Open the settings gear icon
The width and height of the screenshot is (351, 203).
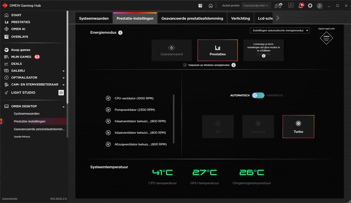(x=310, y=5)
